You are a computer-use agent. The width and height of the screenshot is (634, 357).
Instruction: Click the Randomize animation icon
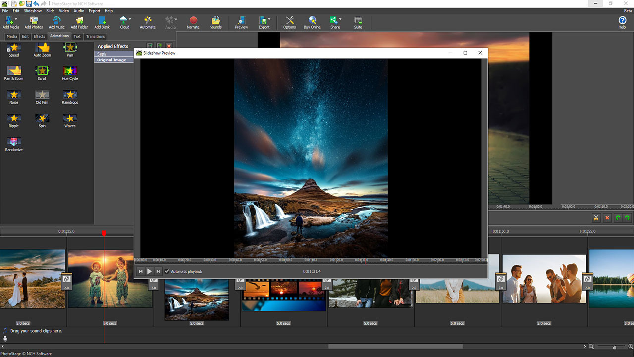(13, 144)
